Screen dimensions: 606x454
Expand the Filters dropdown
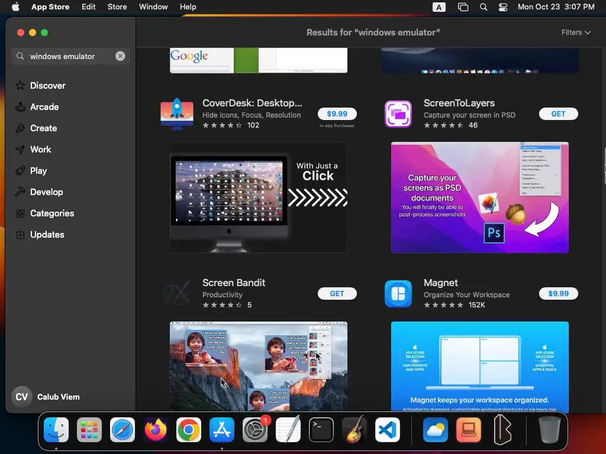tap(576, 33)
